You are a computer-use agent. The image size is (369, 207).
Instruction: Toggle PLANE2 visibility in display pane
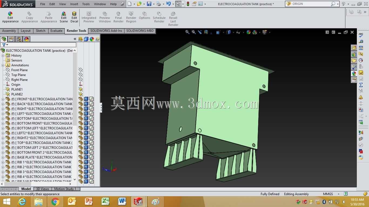pos(80,94)
